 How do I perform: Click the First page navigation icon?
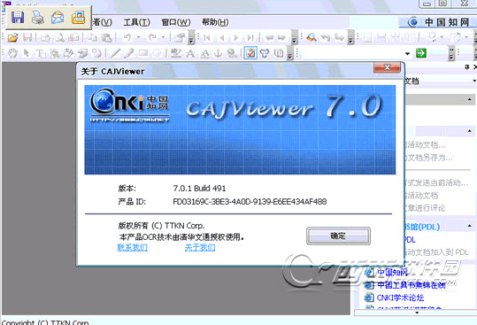coord(207,38)
